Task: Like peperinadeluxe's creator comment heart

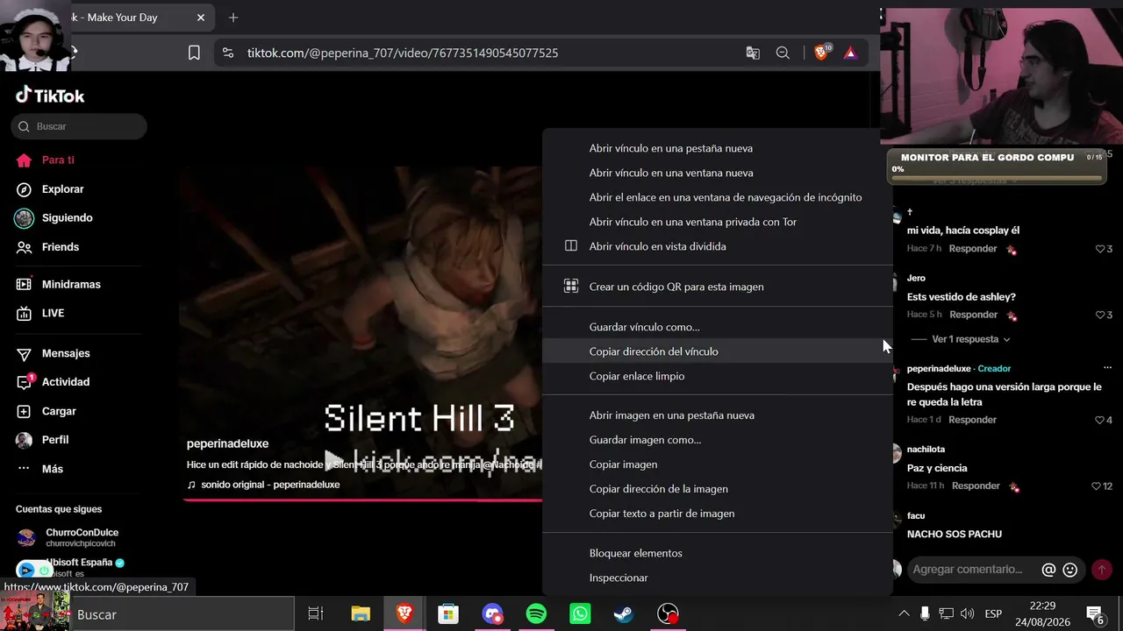Action: point(1100,421)
